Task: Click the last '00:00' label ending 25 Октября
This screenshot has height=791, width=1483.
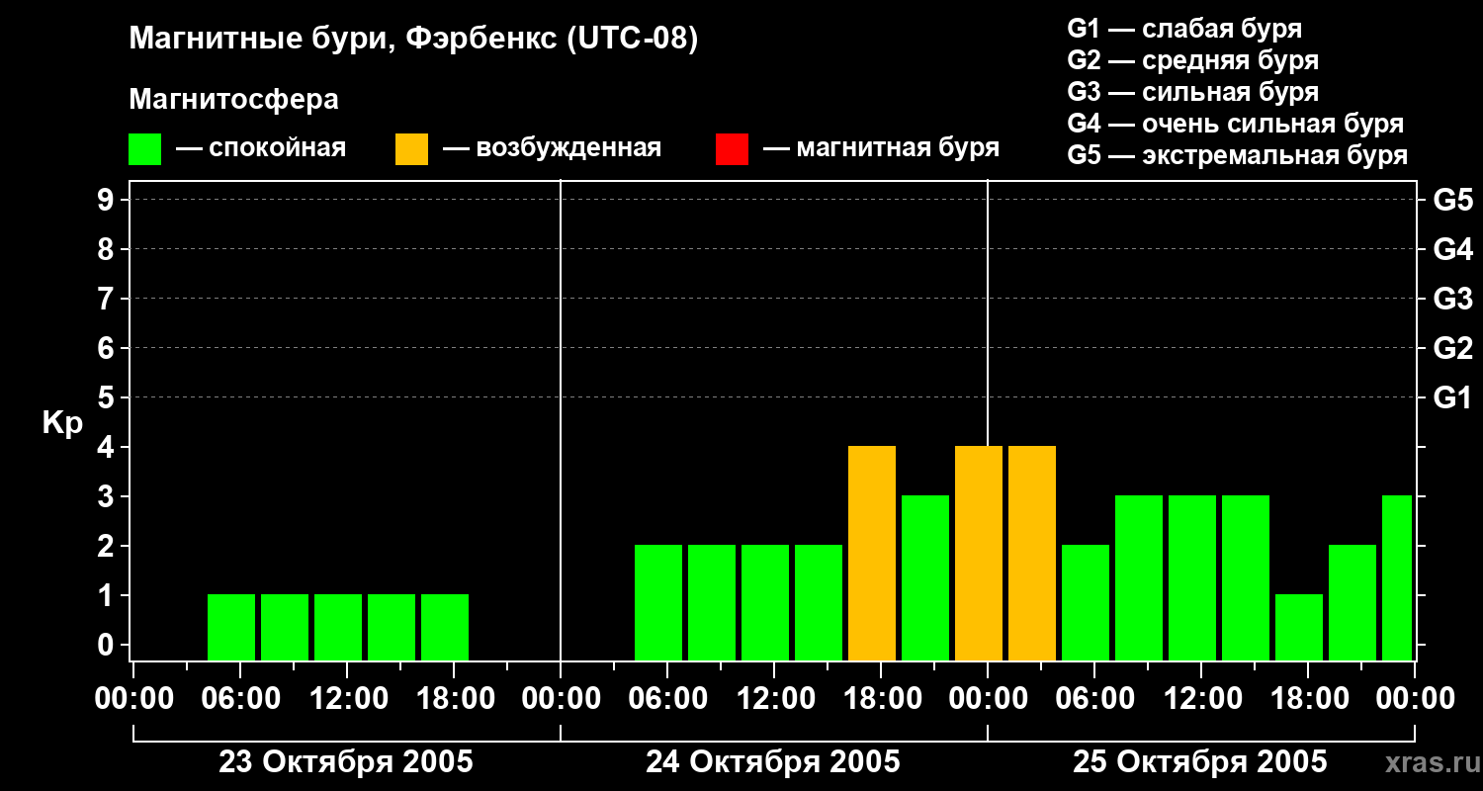Action: (1415, 698)
